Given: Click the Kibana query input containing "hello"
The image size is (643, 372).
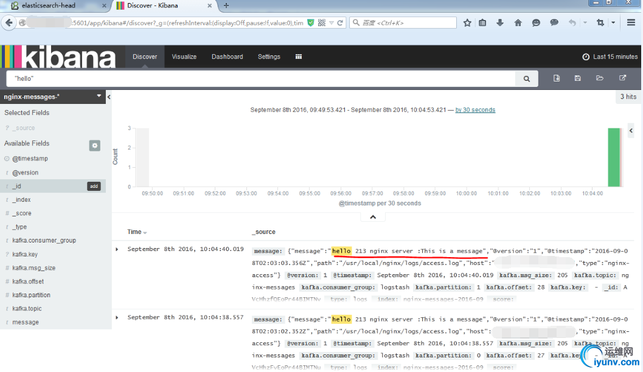Looking at the screenshot, I should pos(261,78).
